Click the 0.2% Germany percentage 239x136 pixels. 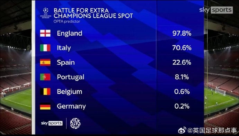(x=182, y=106)
